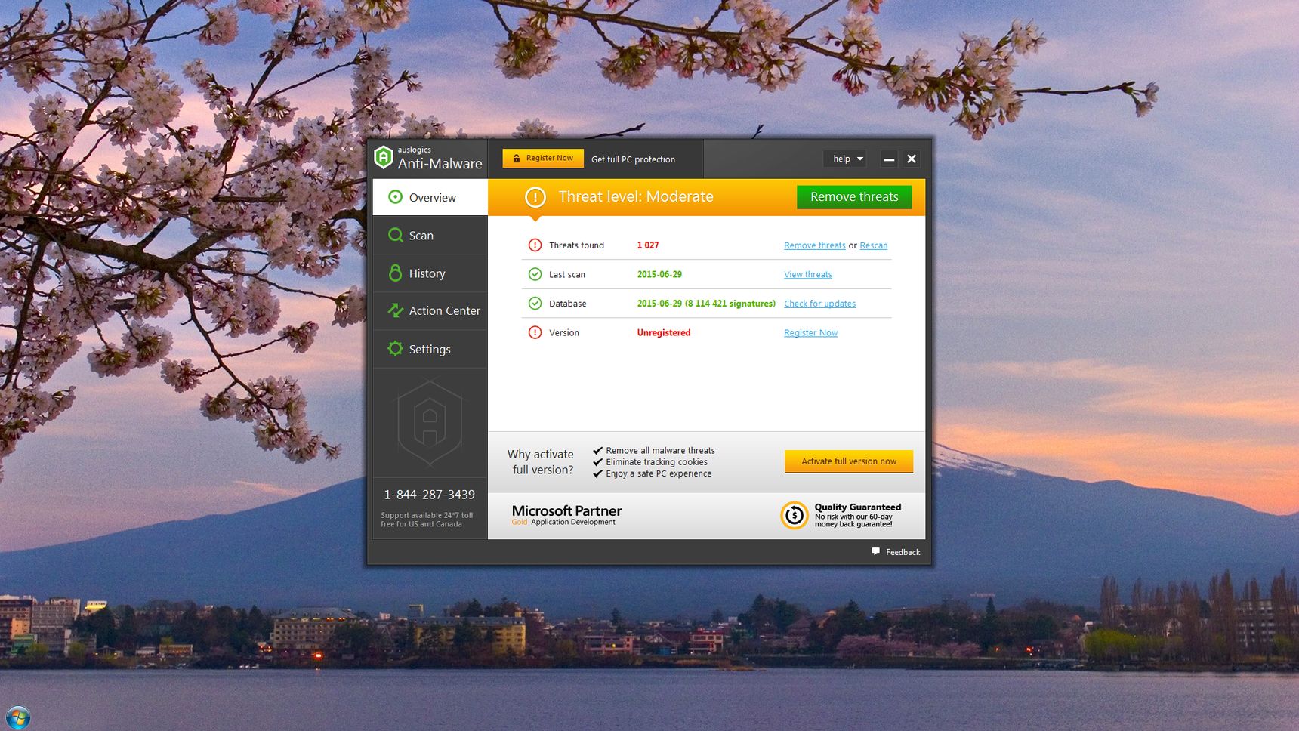
Task: Click the Check for updates link
Action: point(820,304)
